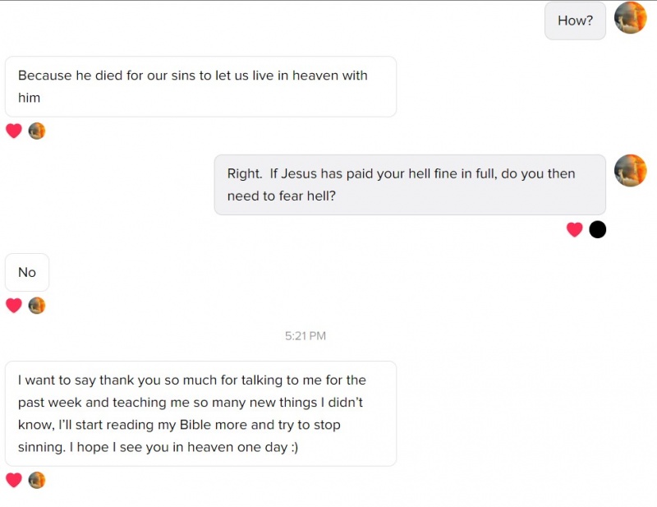The height and width of the screenshot is (507, 657).
Task: Select the "How?" message bubble
Action: click(x=575, y=21)
